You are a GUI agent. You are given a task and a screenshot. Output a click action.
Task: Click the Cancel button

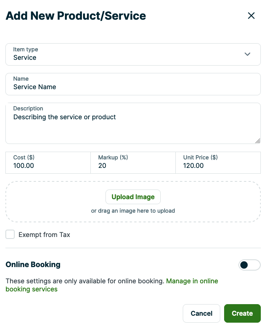coord(201,313)
